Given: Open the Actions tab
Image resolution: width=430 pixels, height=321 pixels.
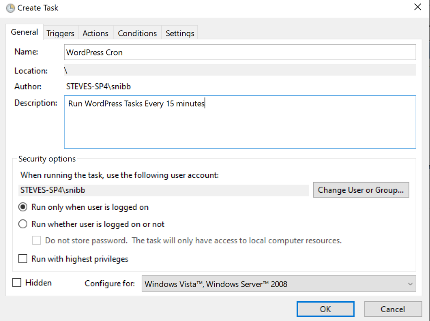Looking at the screenshot, I should (x=95, y=34).
